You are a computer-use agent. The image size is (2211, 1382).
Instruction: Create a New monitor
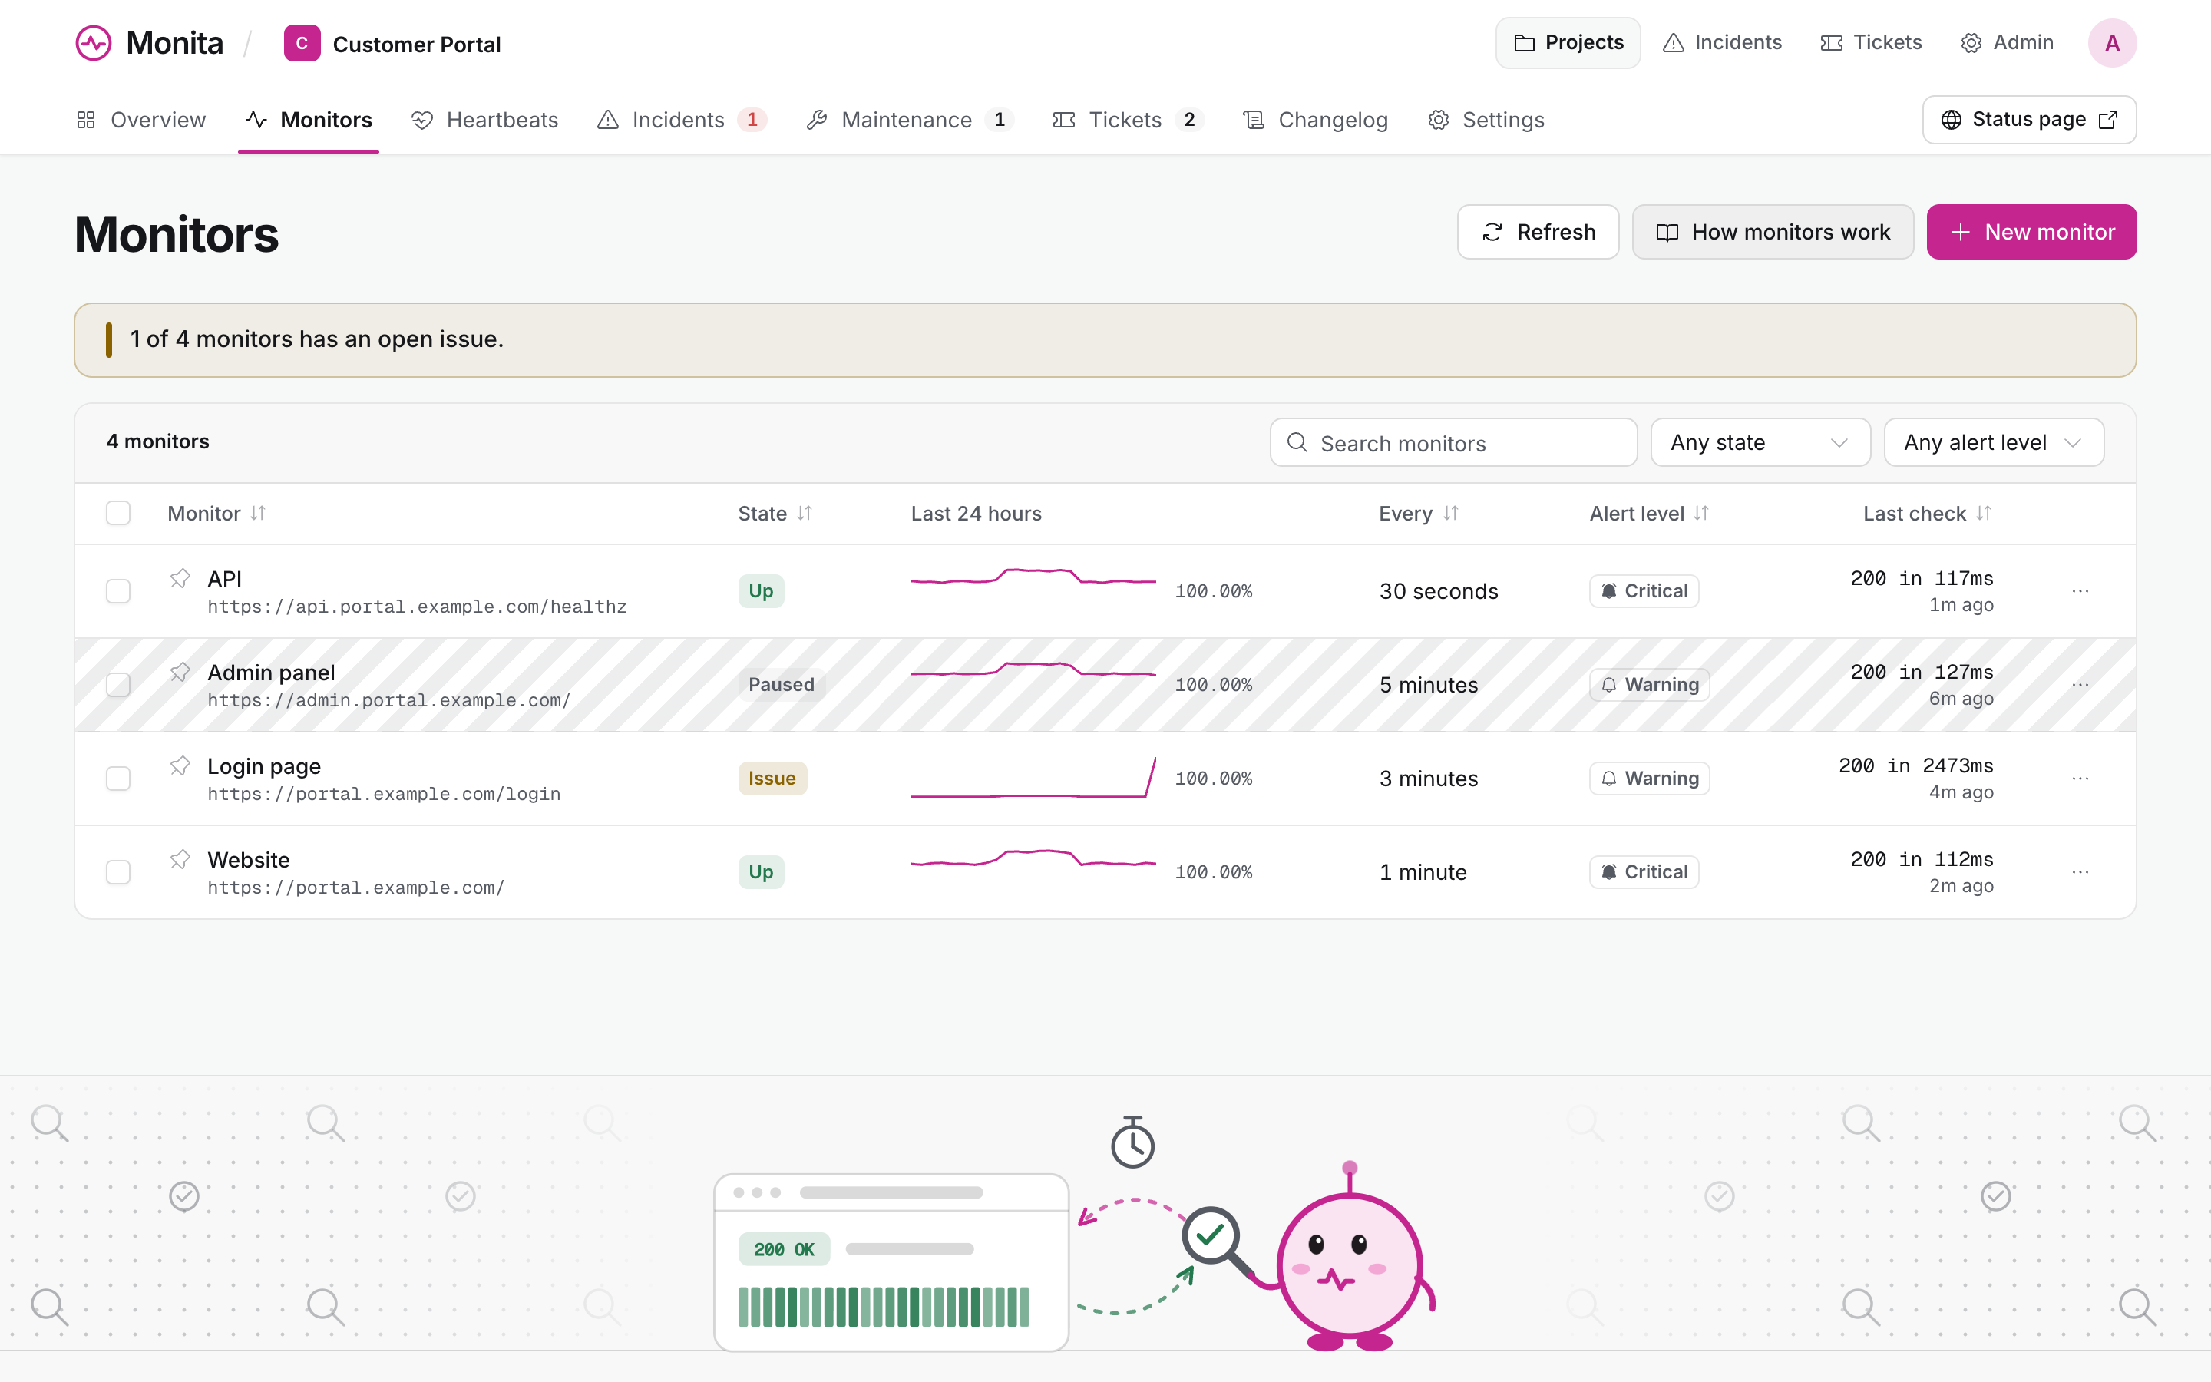pyautogui.click(x=2031, y=232)
